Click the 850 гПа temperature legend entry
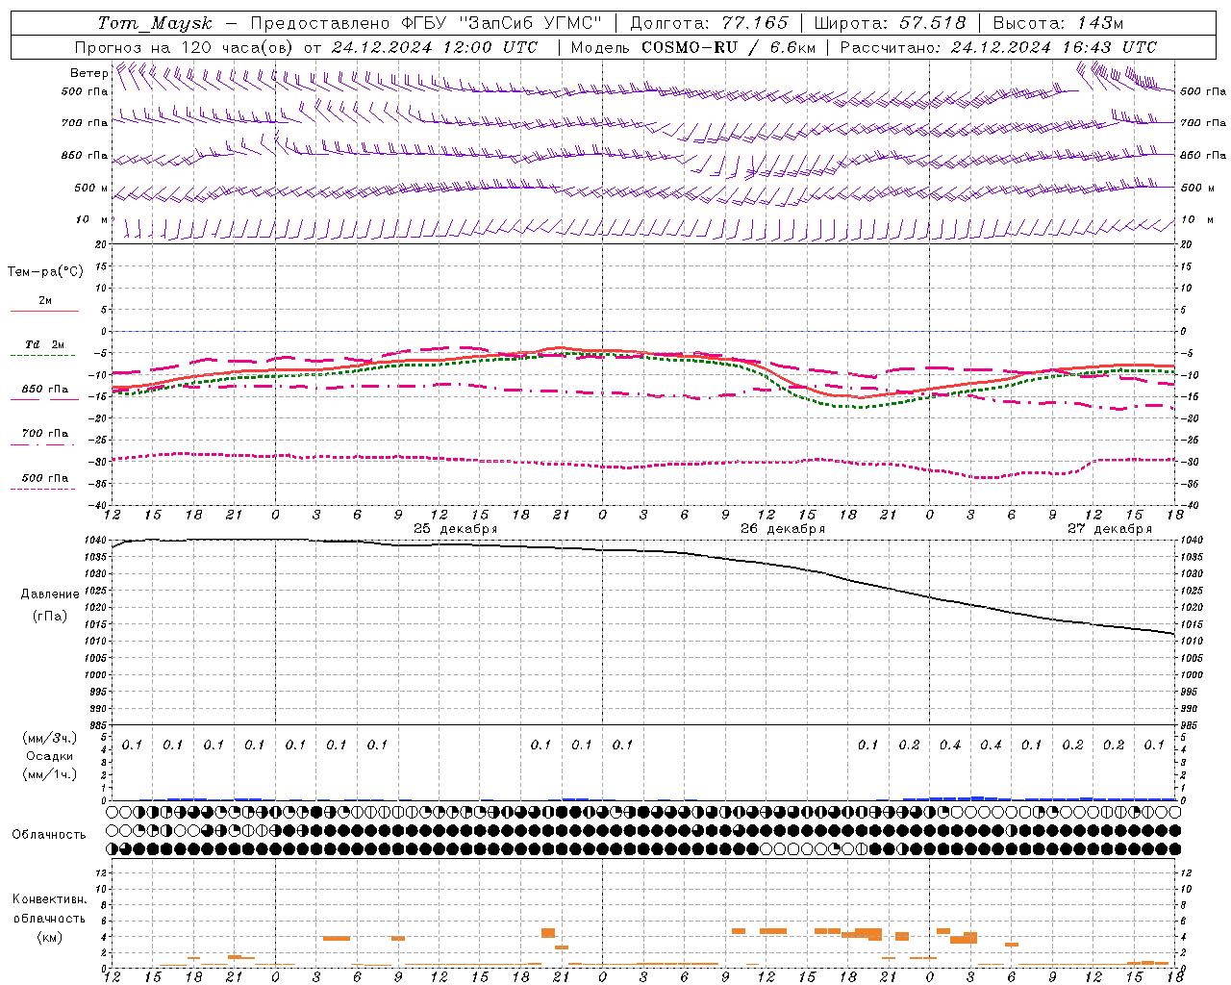This screenshot has width=1231, height=985. coord(44,389)
